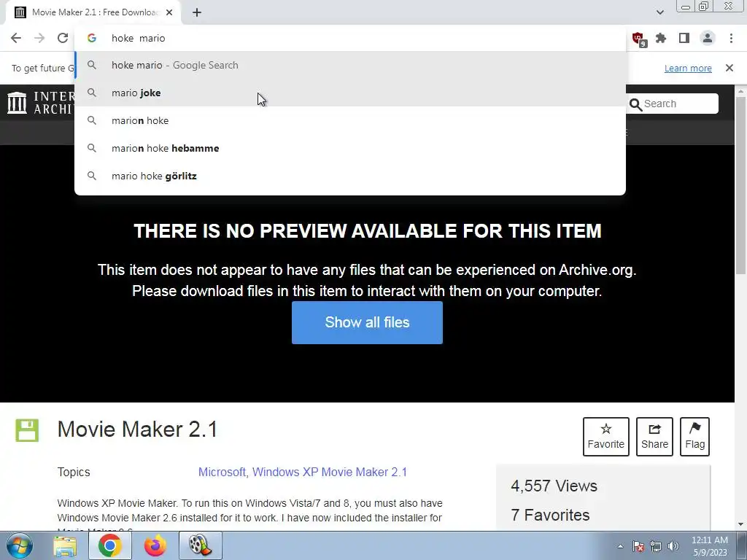Choose the 'marion hoke hebamme' suggestion
Viewport: 747px width, 560px height.
tap(350, 148)
